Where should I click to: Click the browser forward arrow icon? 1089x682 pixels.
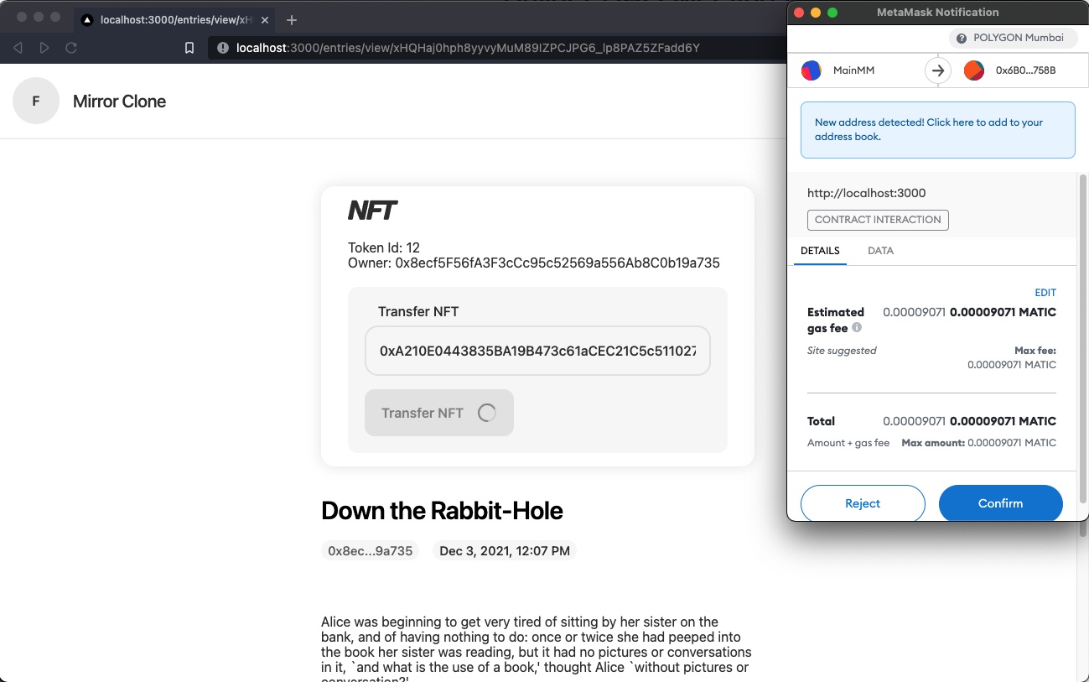coord(44,48)
